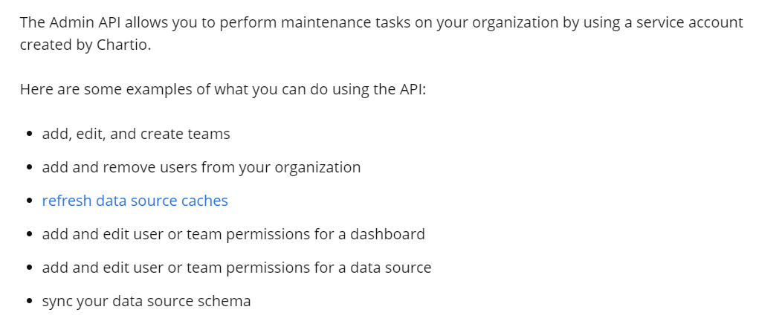Screen dimensions: 759x327
Task: Click the bullet before data source permissions item
Action: point(30,268)
